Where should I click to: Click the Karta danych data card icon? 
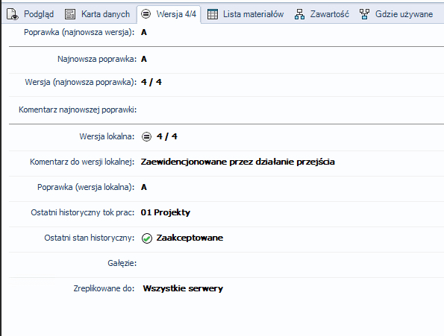pyautogui.click(x=70, y=14)
